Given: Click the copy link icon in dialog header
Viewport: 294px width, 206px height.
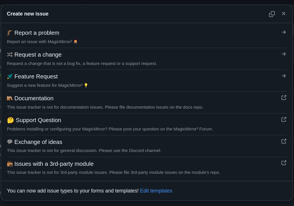Looking at the screenshot, I should [x=272, y=14].
